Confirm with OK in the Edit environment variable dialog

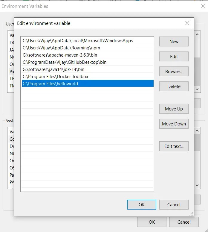tap(141, 205)
